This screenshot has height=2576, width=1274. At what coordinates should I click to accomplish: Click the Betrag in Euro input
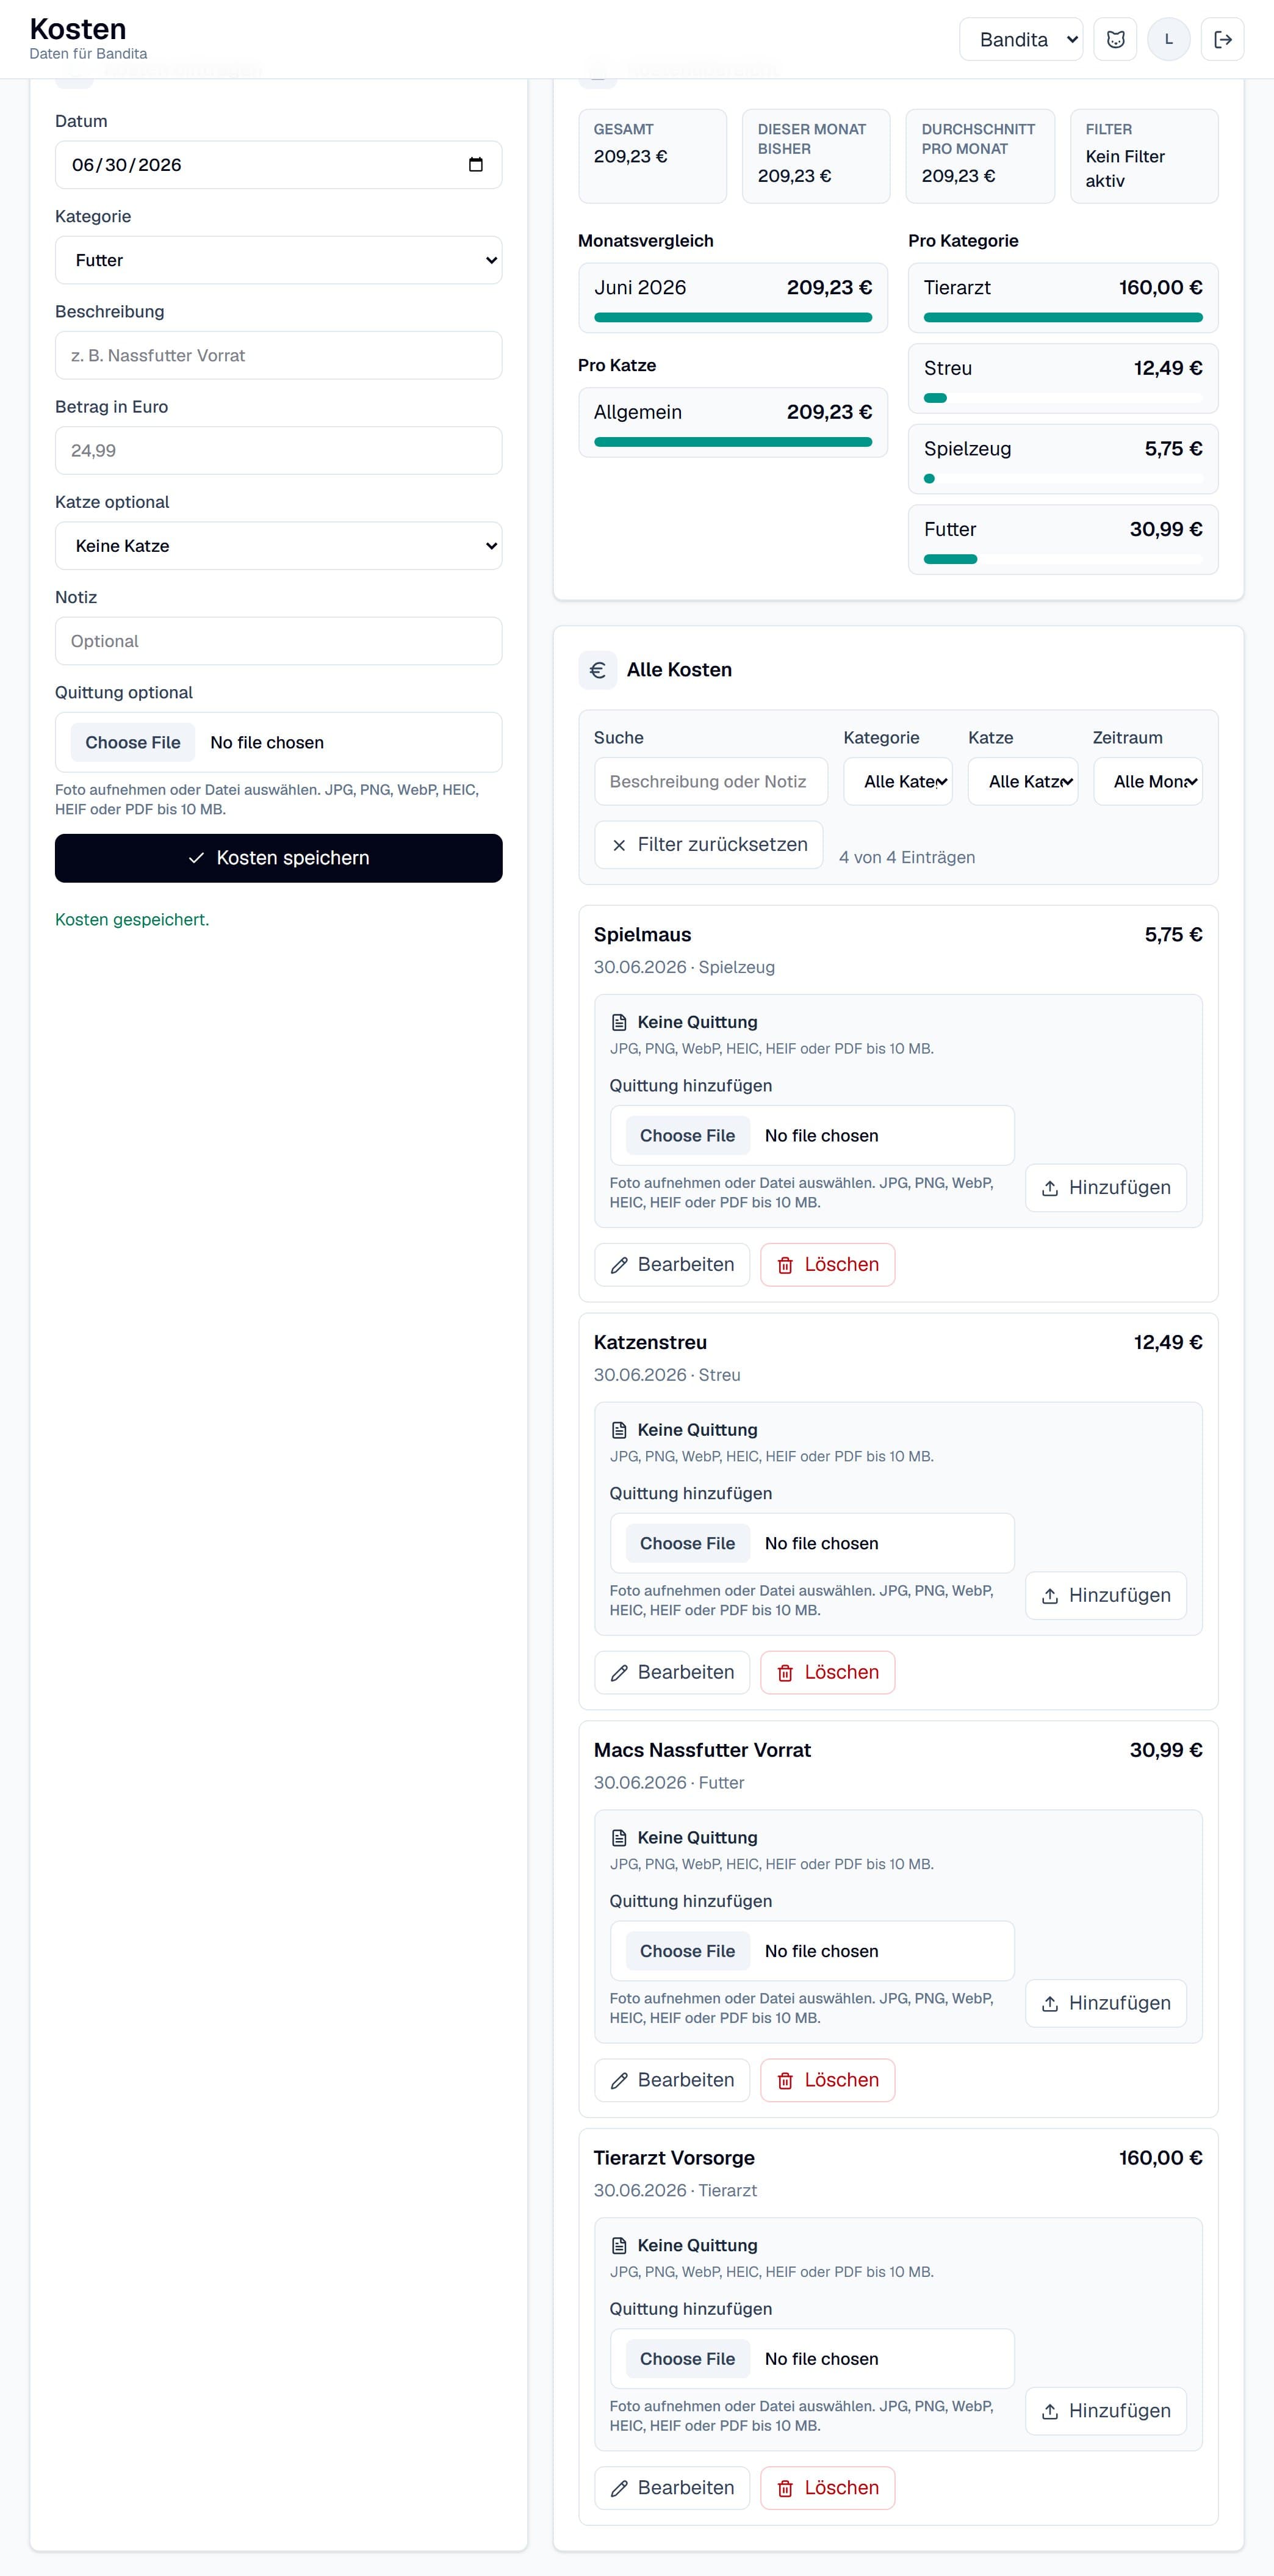pos(279,450)
